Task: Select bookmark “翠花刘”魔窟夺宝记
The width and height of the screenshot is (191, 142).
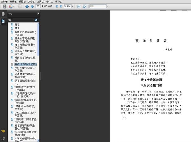Action: 25,101
